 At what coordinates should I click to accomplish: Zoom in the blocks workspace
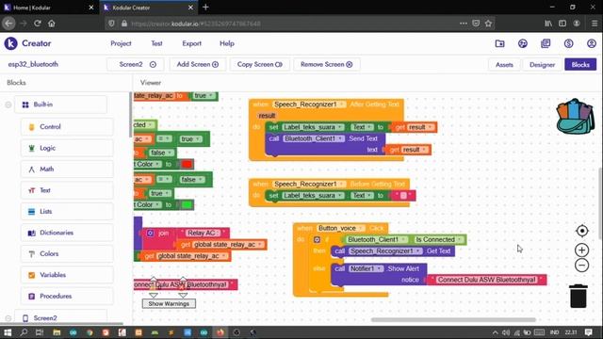pos(582,250)
